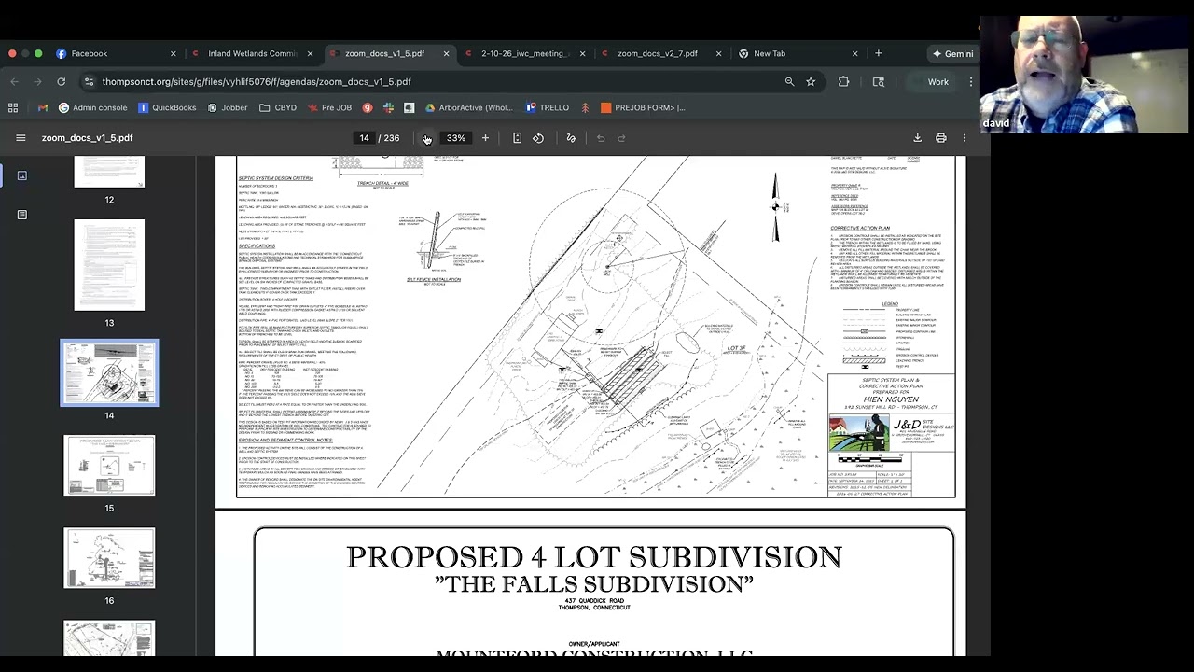View site information icon in address bar

click(89, 82)
